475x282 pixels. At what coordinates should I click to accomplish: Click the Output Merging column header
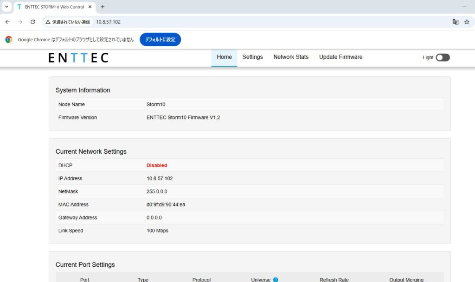click(406, 280)
